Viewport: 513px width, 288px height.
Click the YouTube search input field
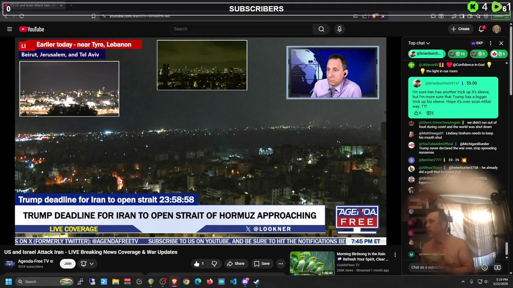tap(242, 29)
